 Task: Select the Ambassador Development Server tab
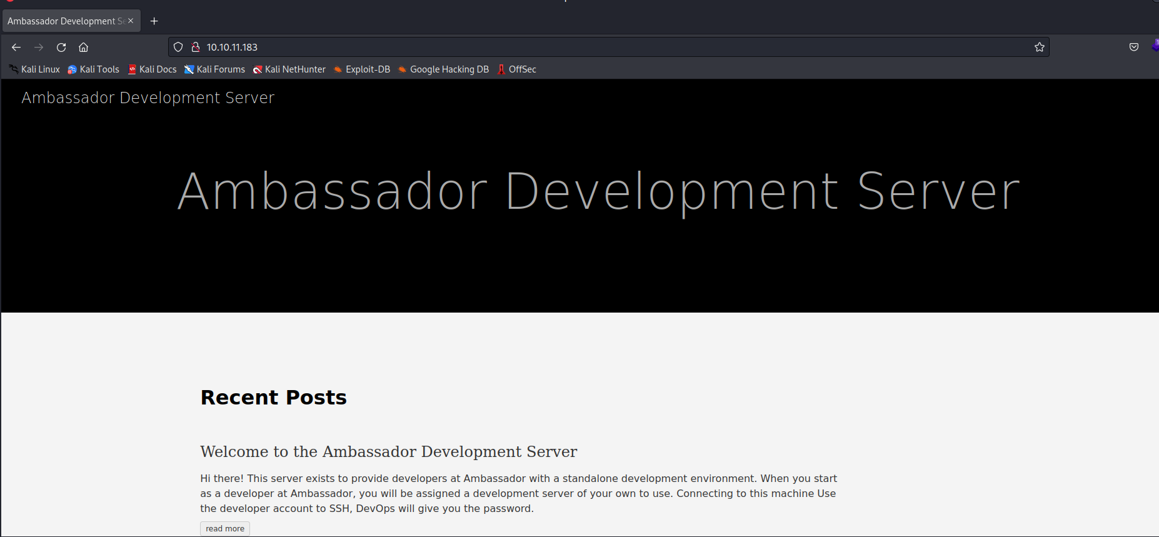tap(71, 21)
